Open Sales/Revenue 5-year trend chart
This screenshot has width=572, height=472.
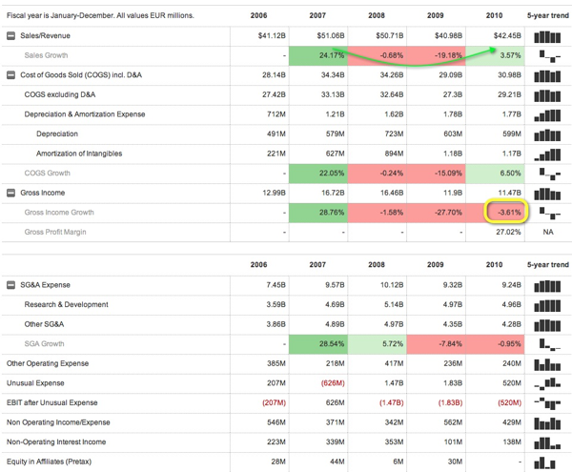tap(547, 37)
